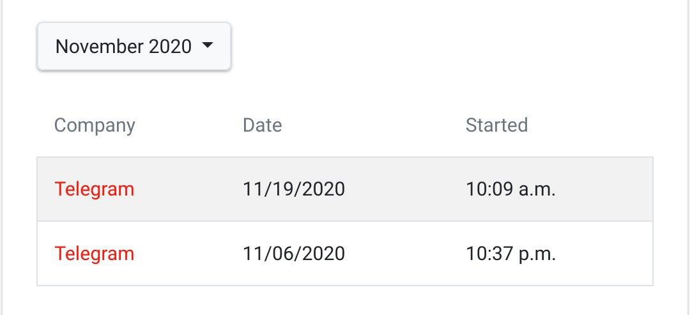The height and width of the screenshot is (315, 690).
Task: Sort table by the Date header
Action: [263, 125]
